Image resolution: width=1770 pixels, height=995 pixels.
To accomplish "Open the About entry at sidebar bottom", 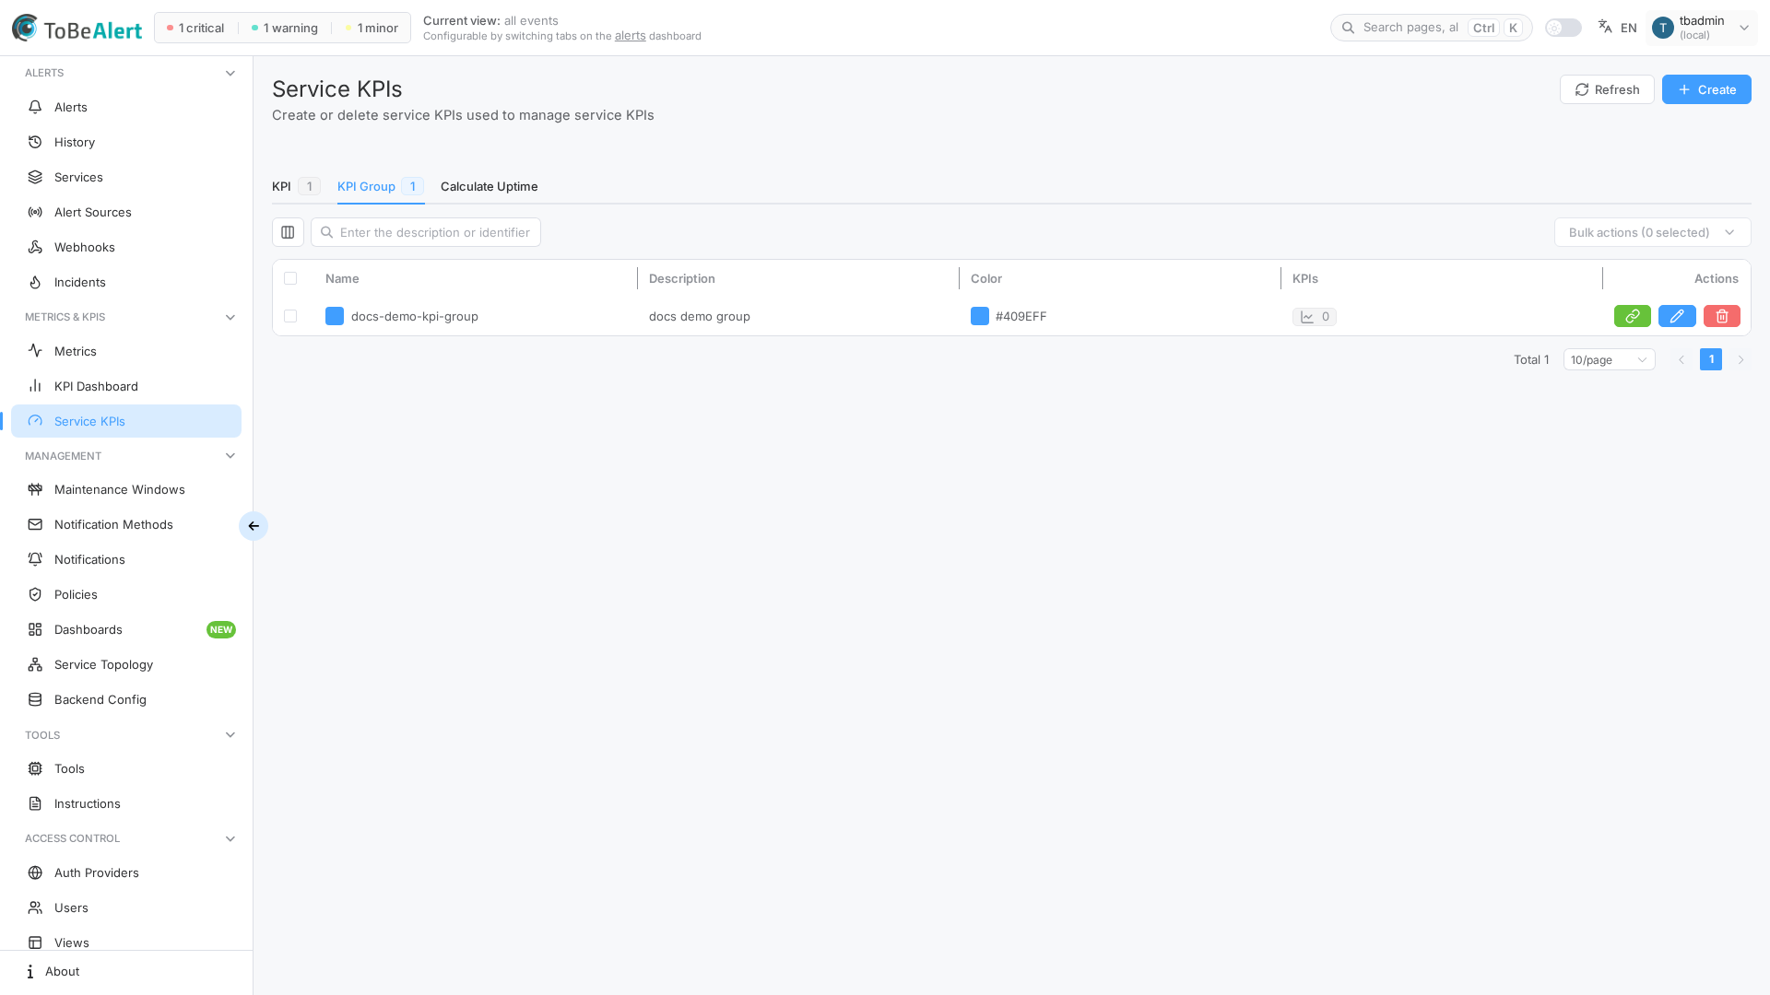I will click(126, 971).
